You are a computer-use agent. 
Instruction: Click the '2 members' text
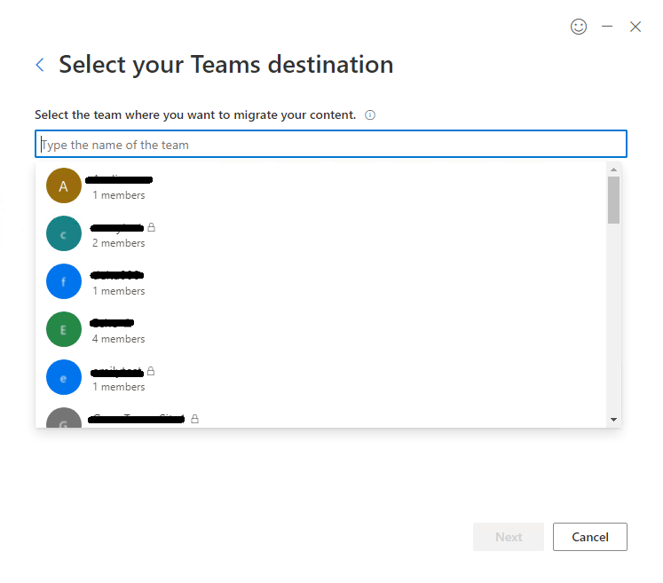coord(118,243)
